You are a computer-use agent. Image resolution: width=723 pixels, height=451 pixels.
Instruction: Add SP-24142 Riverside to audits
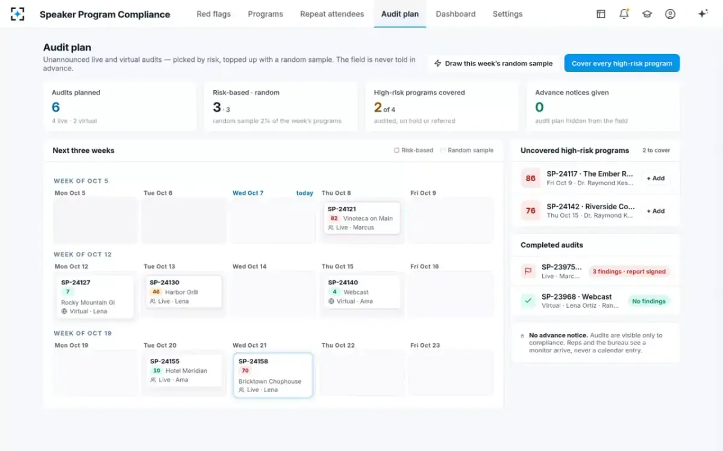click(x=656, y=211)
